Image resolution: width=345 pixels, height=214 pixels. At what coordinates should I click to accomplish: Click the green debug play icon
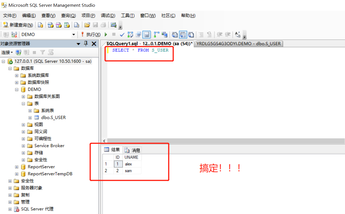106,35
